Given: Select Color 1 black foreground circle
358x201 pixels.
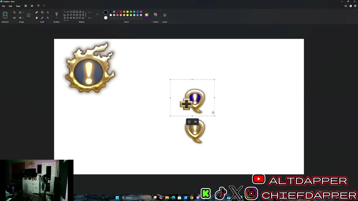Looking at the screenshot, I should tap(106, 12).
